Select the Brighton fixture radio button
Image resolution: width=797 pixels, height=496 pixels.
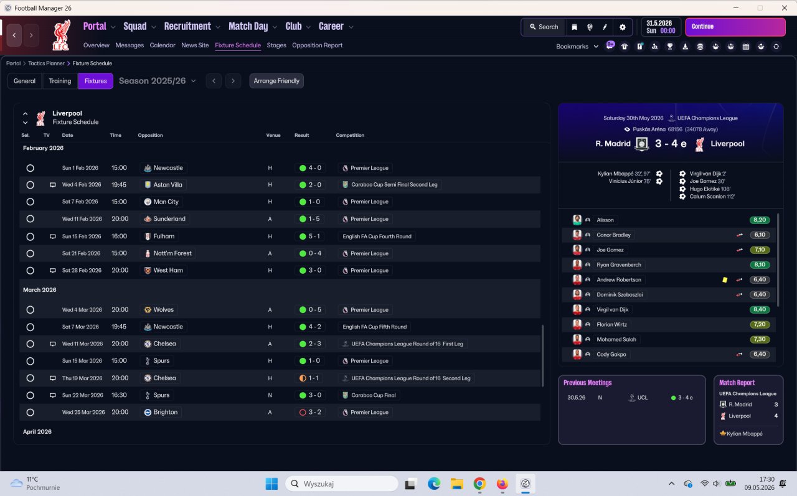30,412
